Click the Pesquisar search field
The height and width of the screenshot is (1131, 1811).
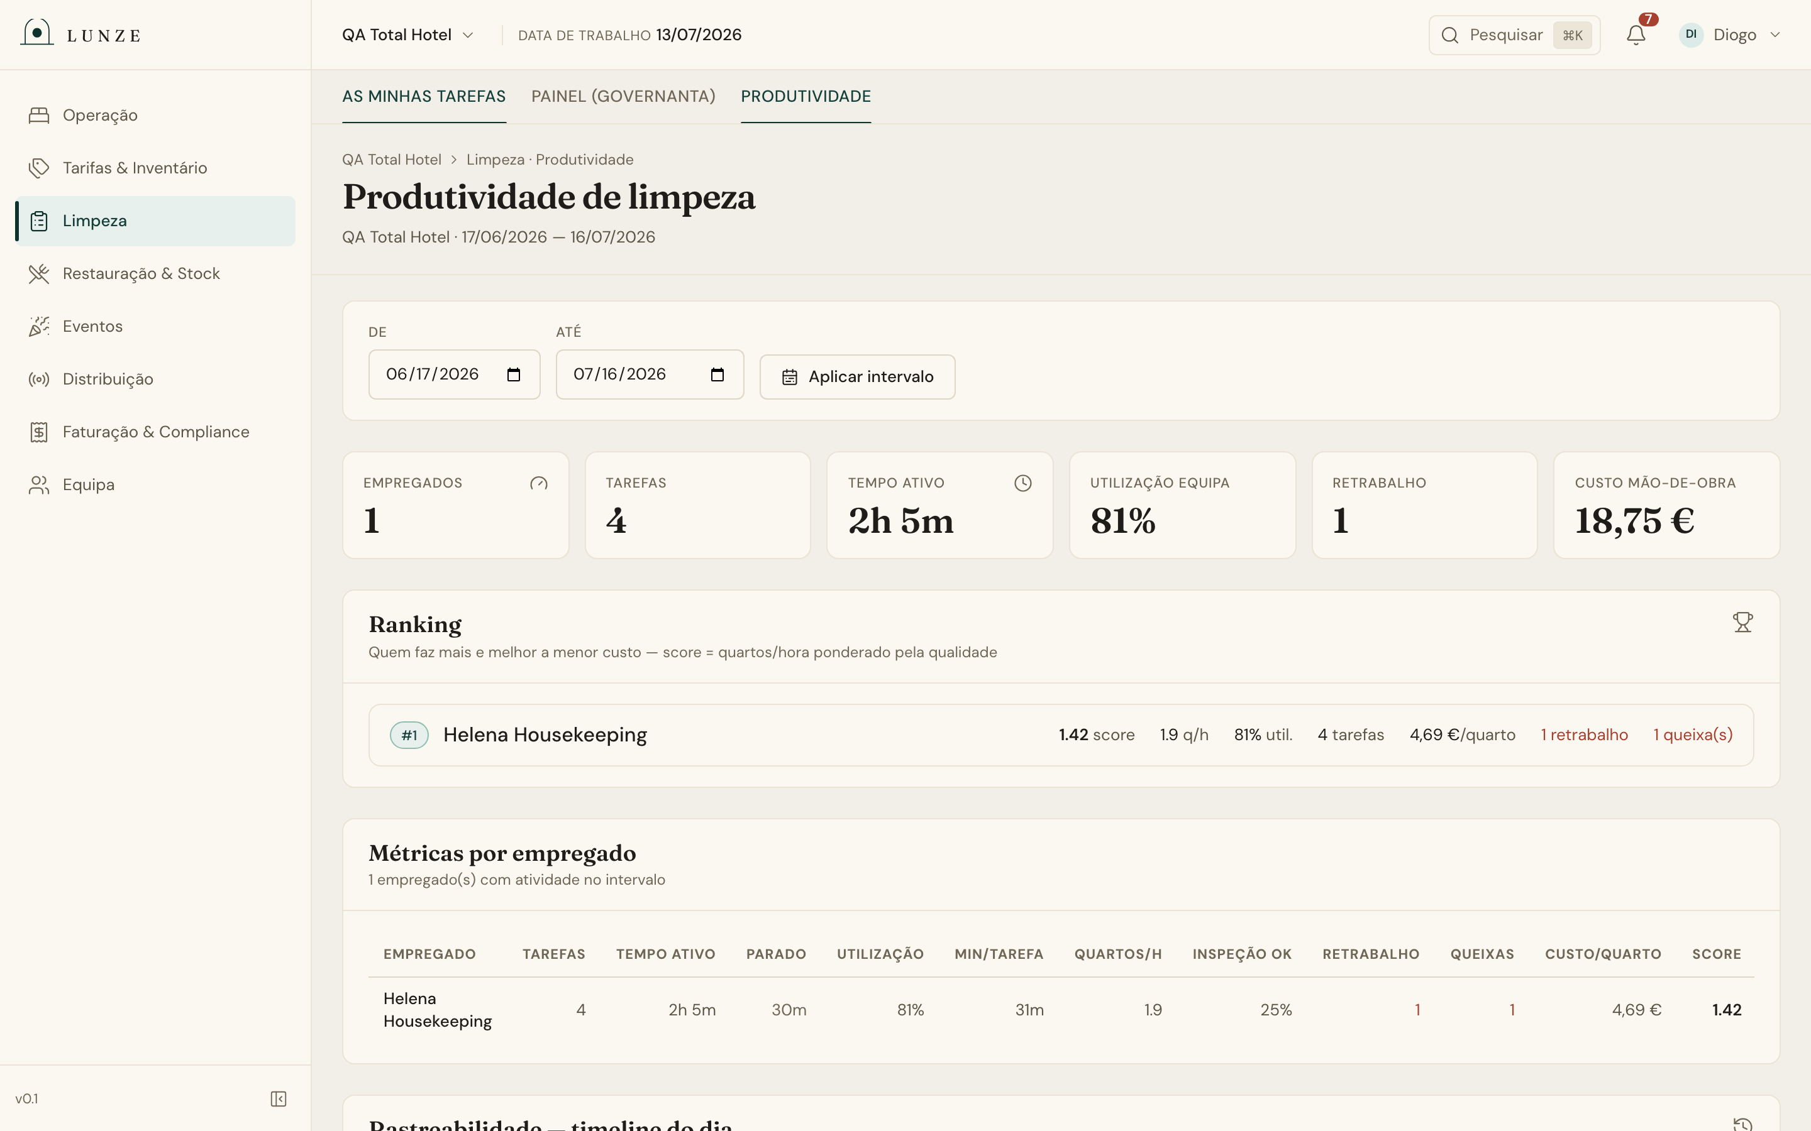pyautogui.click(x=1514, y=35)
